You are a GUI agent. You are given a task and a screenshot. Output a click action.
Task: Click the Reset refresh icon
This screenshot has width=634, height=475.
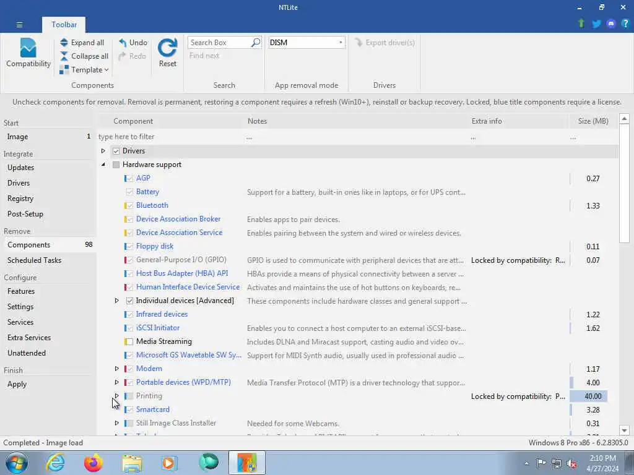click(167, 48)
